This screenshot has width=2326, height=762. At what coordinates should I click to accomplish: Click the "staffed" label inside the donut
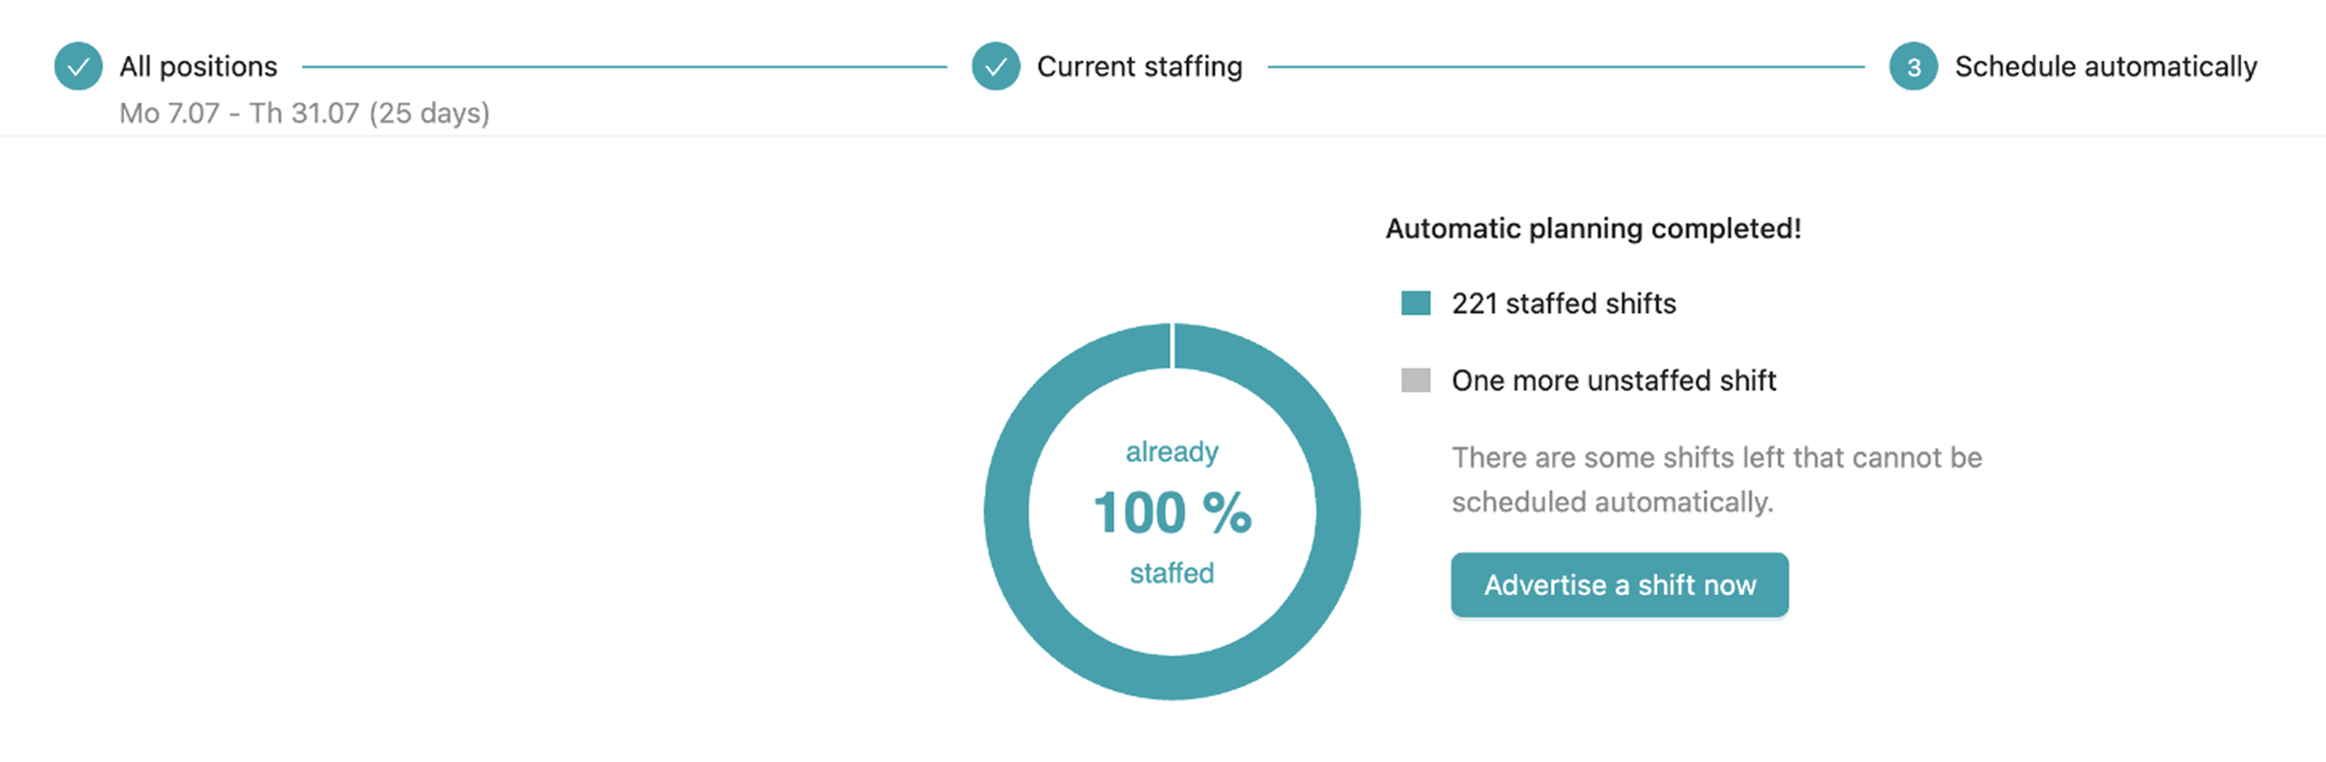(1171, 572)
